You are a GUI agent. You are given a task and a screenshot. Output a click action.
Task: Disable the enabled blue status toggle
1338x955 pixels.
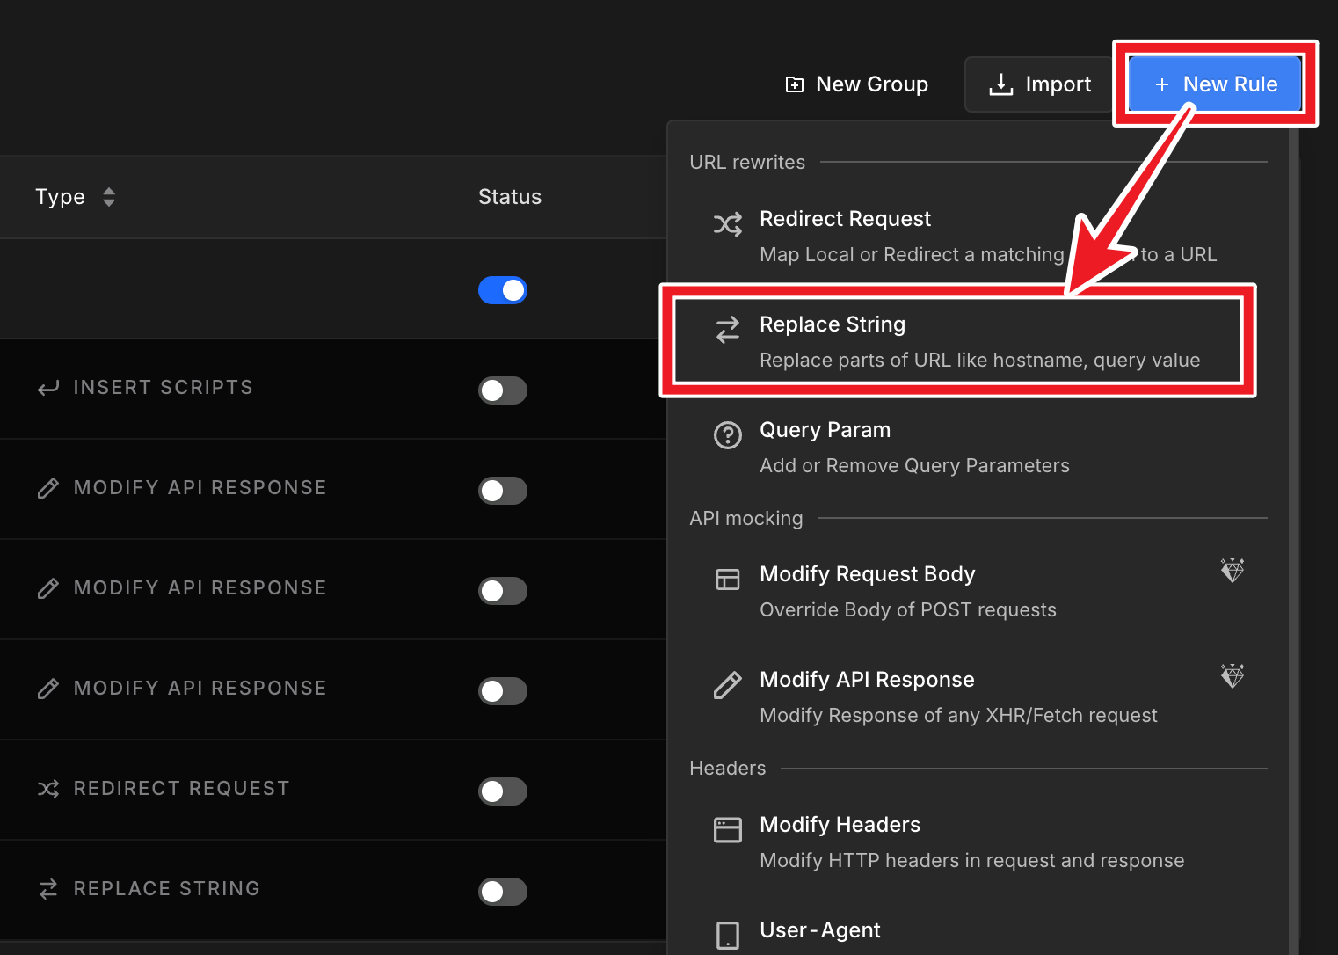click(x=503, y=290)
